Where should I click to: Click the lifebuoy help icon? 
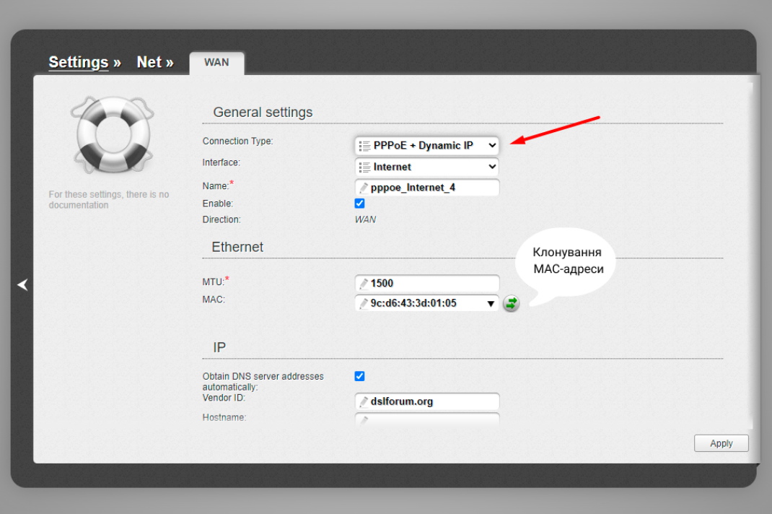(x=112, y=134)
